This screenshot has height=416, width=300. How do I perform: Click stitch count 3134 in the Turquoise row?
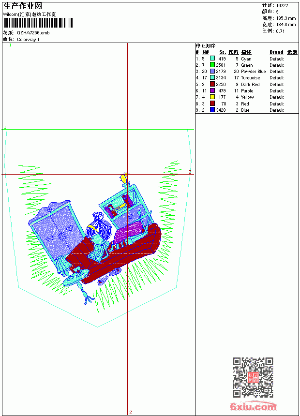(221, 78)
